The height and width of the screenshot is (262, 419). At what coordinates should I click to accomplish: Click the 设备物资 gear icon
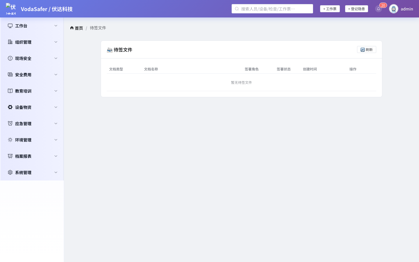pyautogui.click(x=10, y=107)
